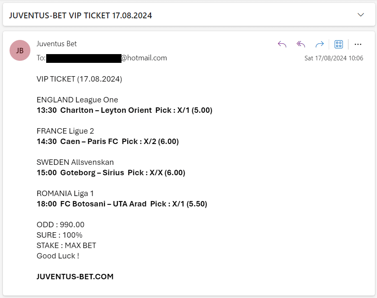Collapse the conversation with the header chevron
This screenshot has width=377, height=298.
pyautogui.click(x=361, y=15)
